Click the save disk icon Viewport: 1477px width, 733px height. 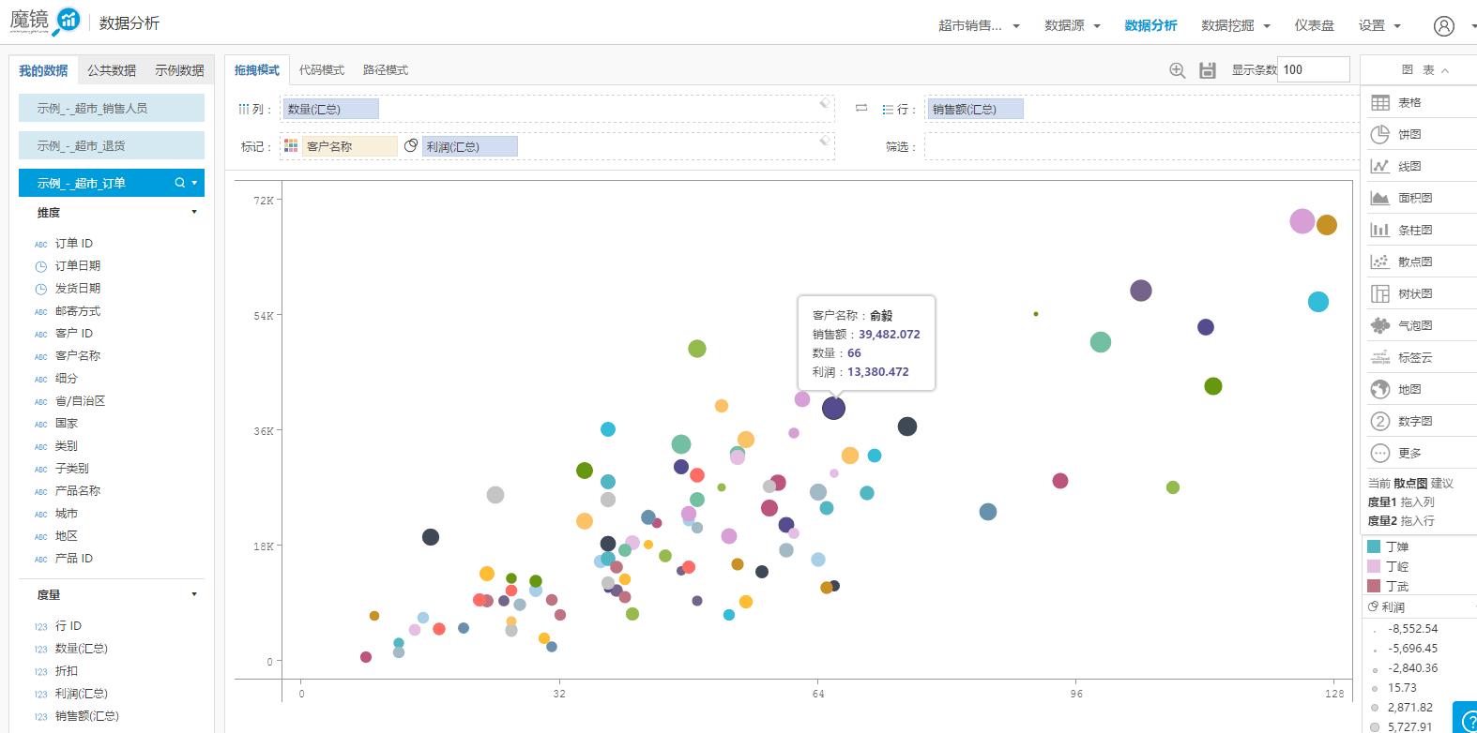pyautogui.click(x=1208, y=70)
